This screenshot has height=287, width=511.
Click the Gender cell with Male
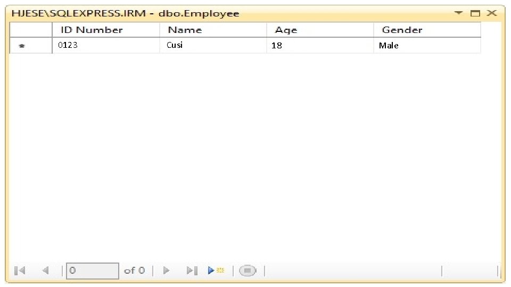427,46
